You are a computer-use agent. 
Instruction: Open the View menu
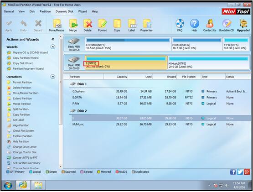21,11
